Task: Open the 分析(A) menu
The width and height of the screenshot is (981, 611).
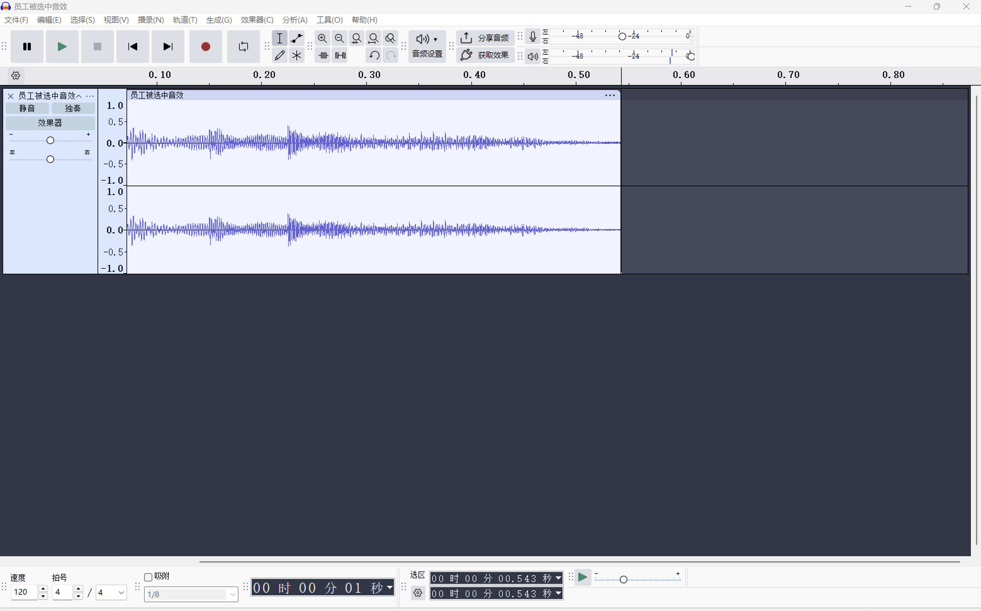Action: click(295, 20)
